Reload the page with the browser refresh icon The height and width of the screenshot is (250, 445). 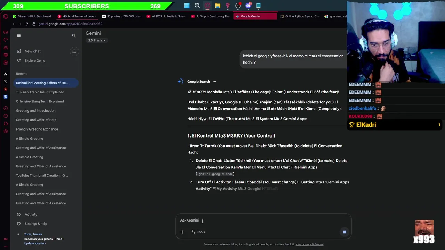coord(26,24)
